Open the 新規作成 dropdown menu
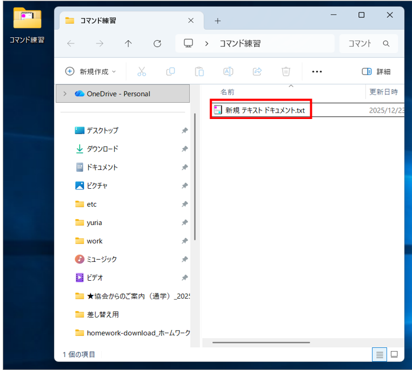The image size is (412, 370). coord(90,71)
